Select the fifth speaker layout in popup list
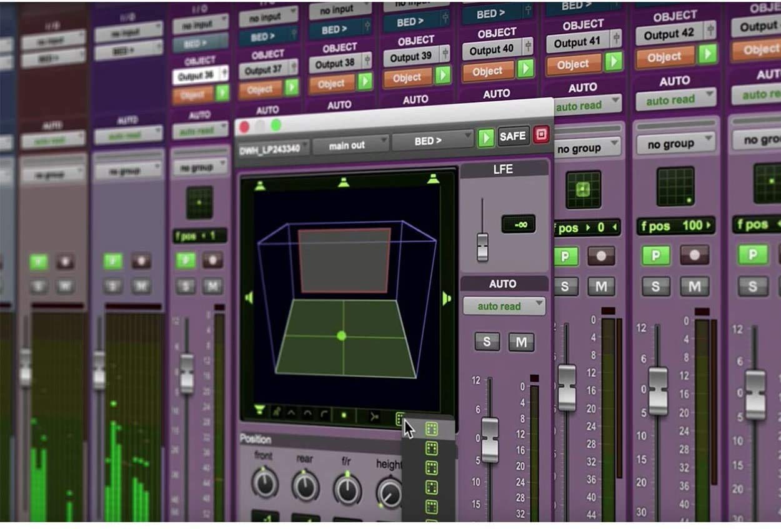Screen dimensions: 781x529 [431, 507]
